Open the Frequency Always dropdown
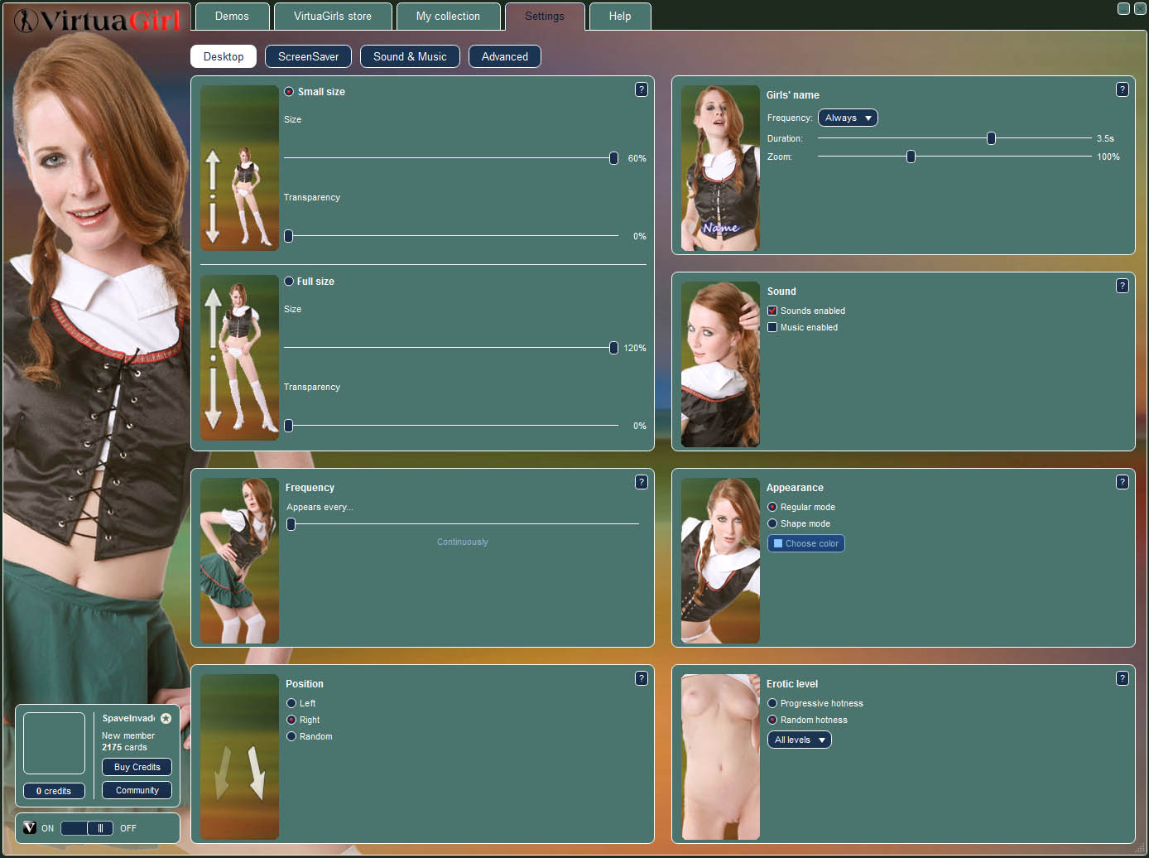 pos(848,118)
